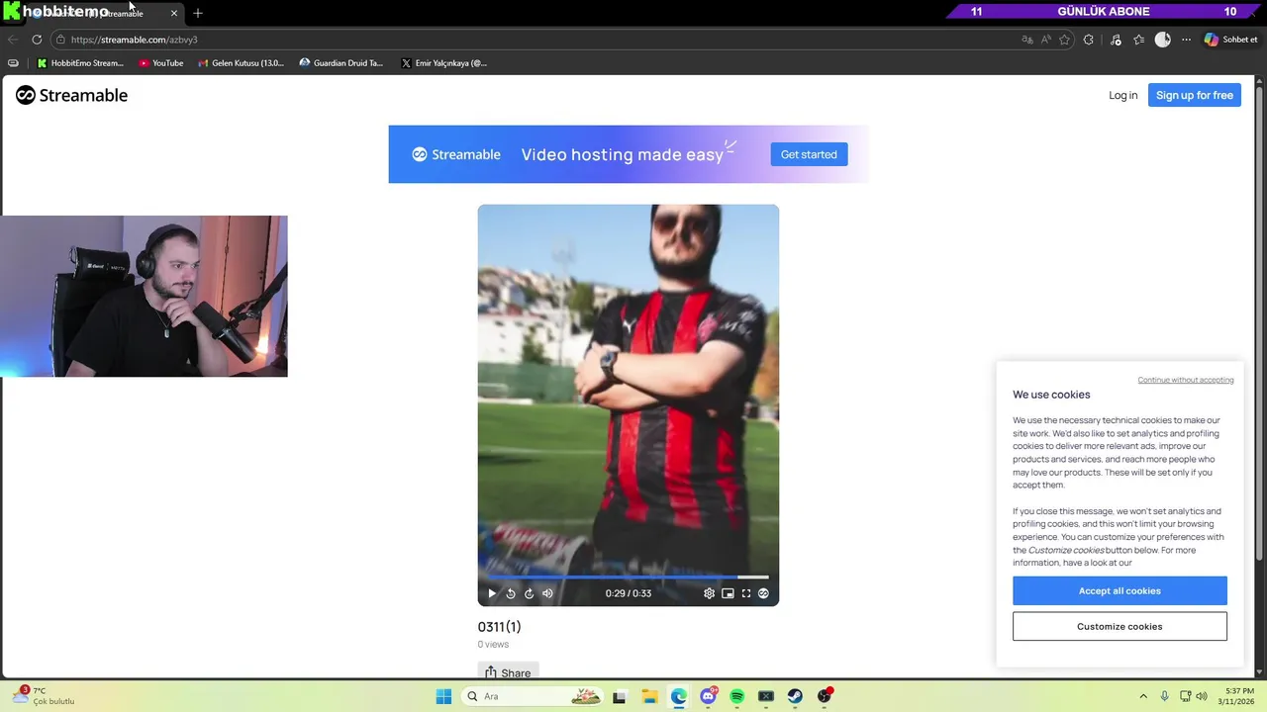The image size is (1267, 712).
Task: Open the translate page icon
Action: 1027,40
